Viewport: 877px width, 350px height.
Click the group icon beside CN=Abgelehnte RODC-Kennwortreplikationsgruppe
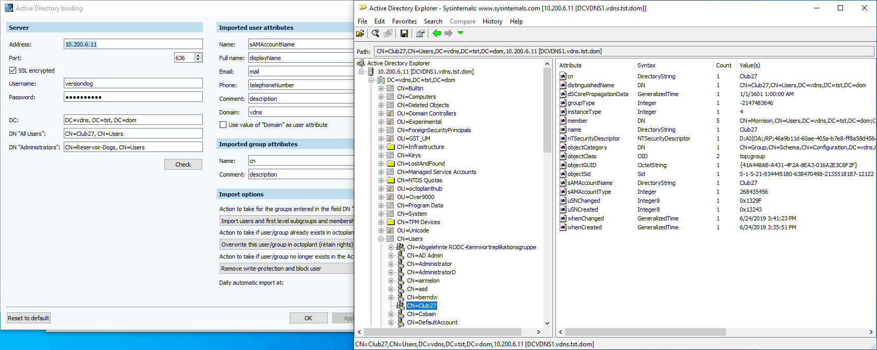click(x=401, y=247)
